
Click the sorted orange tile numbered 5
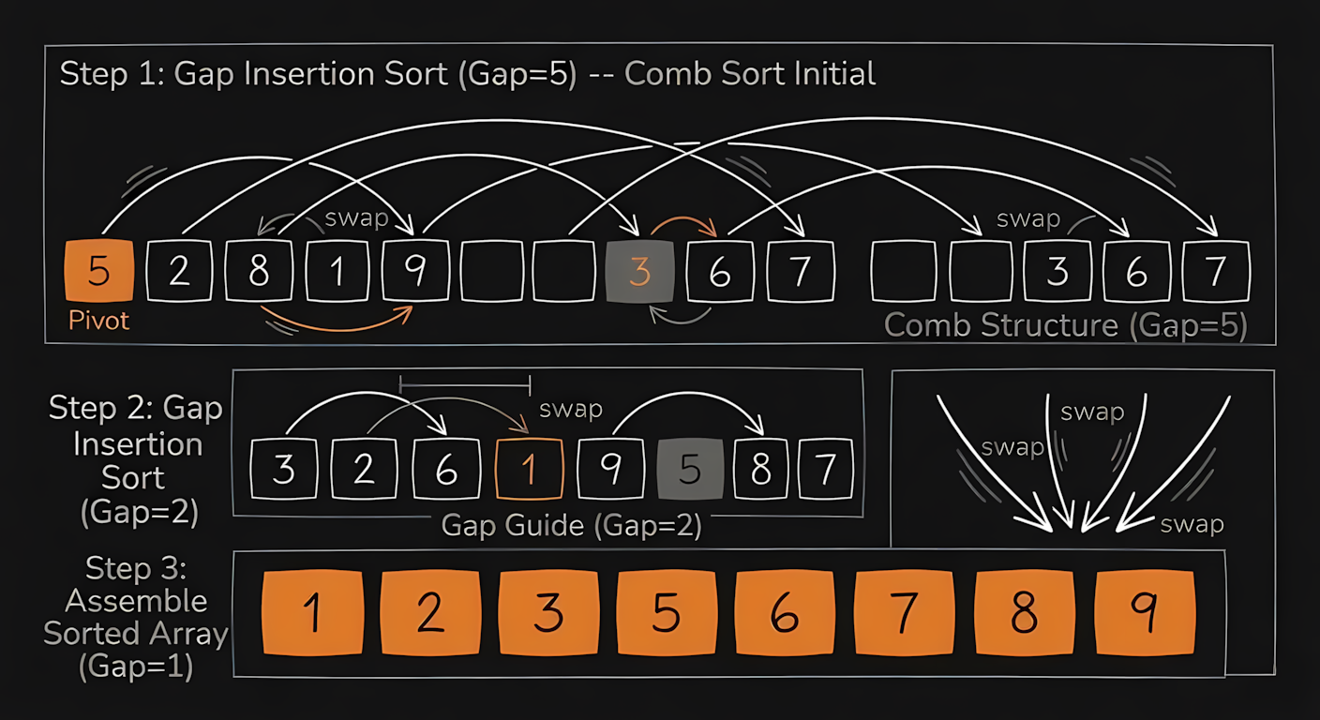tap(666, 613)
